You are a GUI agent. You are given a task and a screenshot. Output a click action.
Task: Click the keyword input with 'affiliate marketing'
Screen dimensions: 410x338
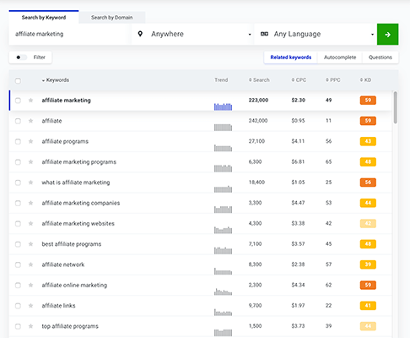[70, 34]
